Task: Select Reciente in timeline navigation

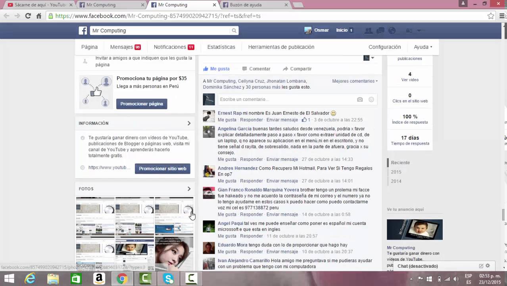Action: click(x=400, y=162)
